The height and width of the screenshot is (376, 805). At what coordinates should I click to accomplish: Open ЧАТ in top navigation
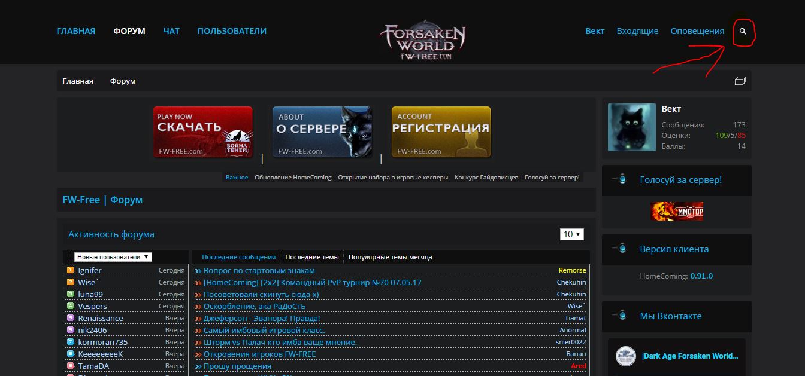tap(171, 31)
